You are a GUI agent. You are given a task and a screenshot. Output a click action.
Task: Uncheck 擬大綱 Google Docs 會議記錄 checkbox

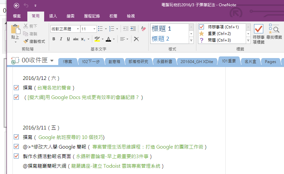click(16, 97)
